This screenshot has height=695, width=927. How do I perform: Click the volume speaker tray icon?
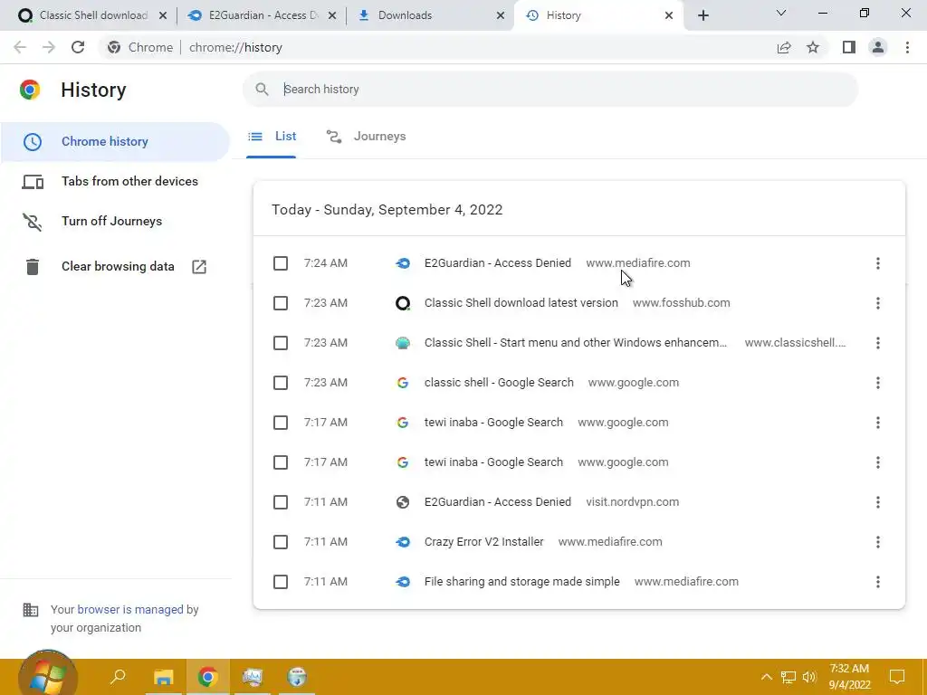(x=809, y=677)
